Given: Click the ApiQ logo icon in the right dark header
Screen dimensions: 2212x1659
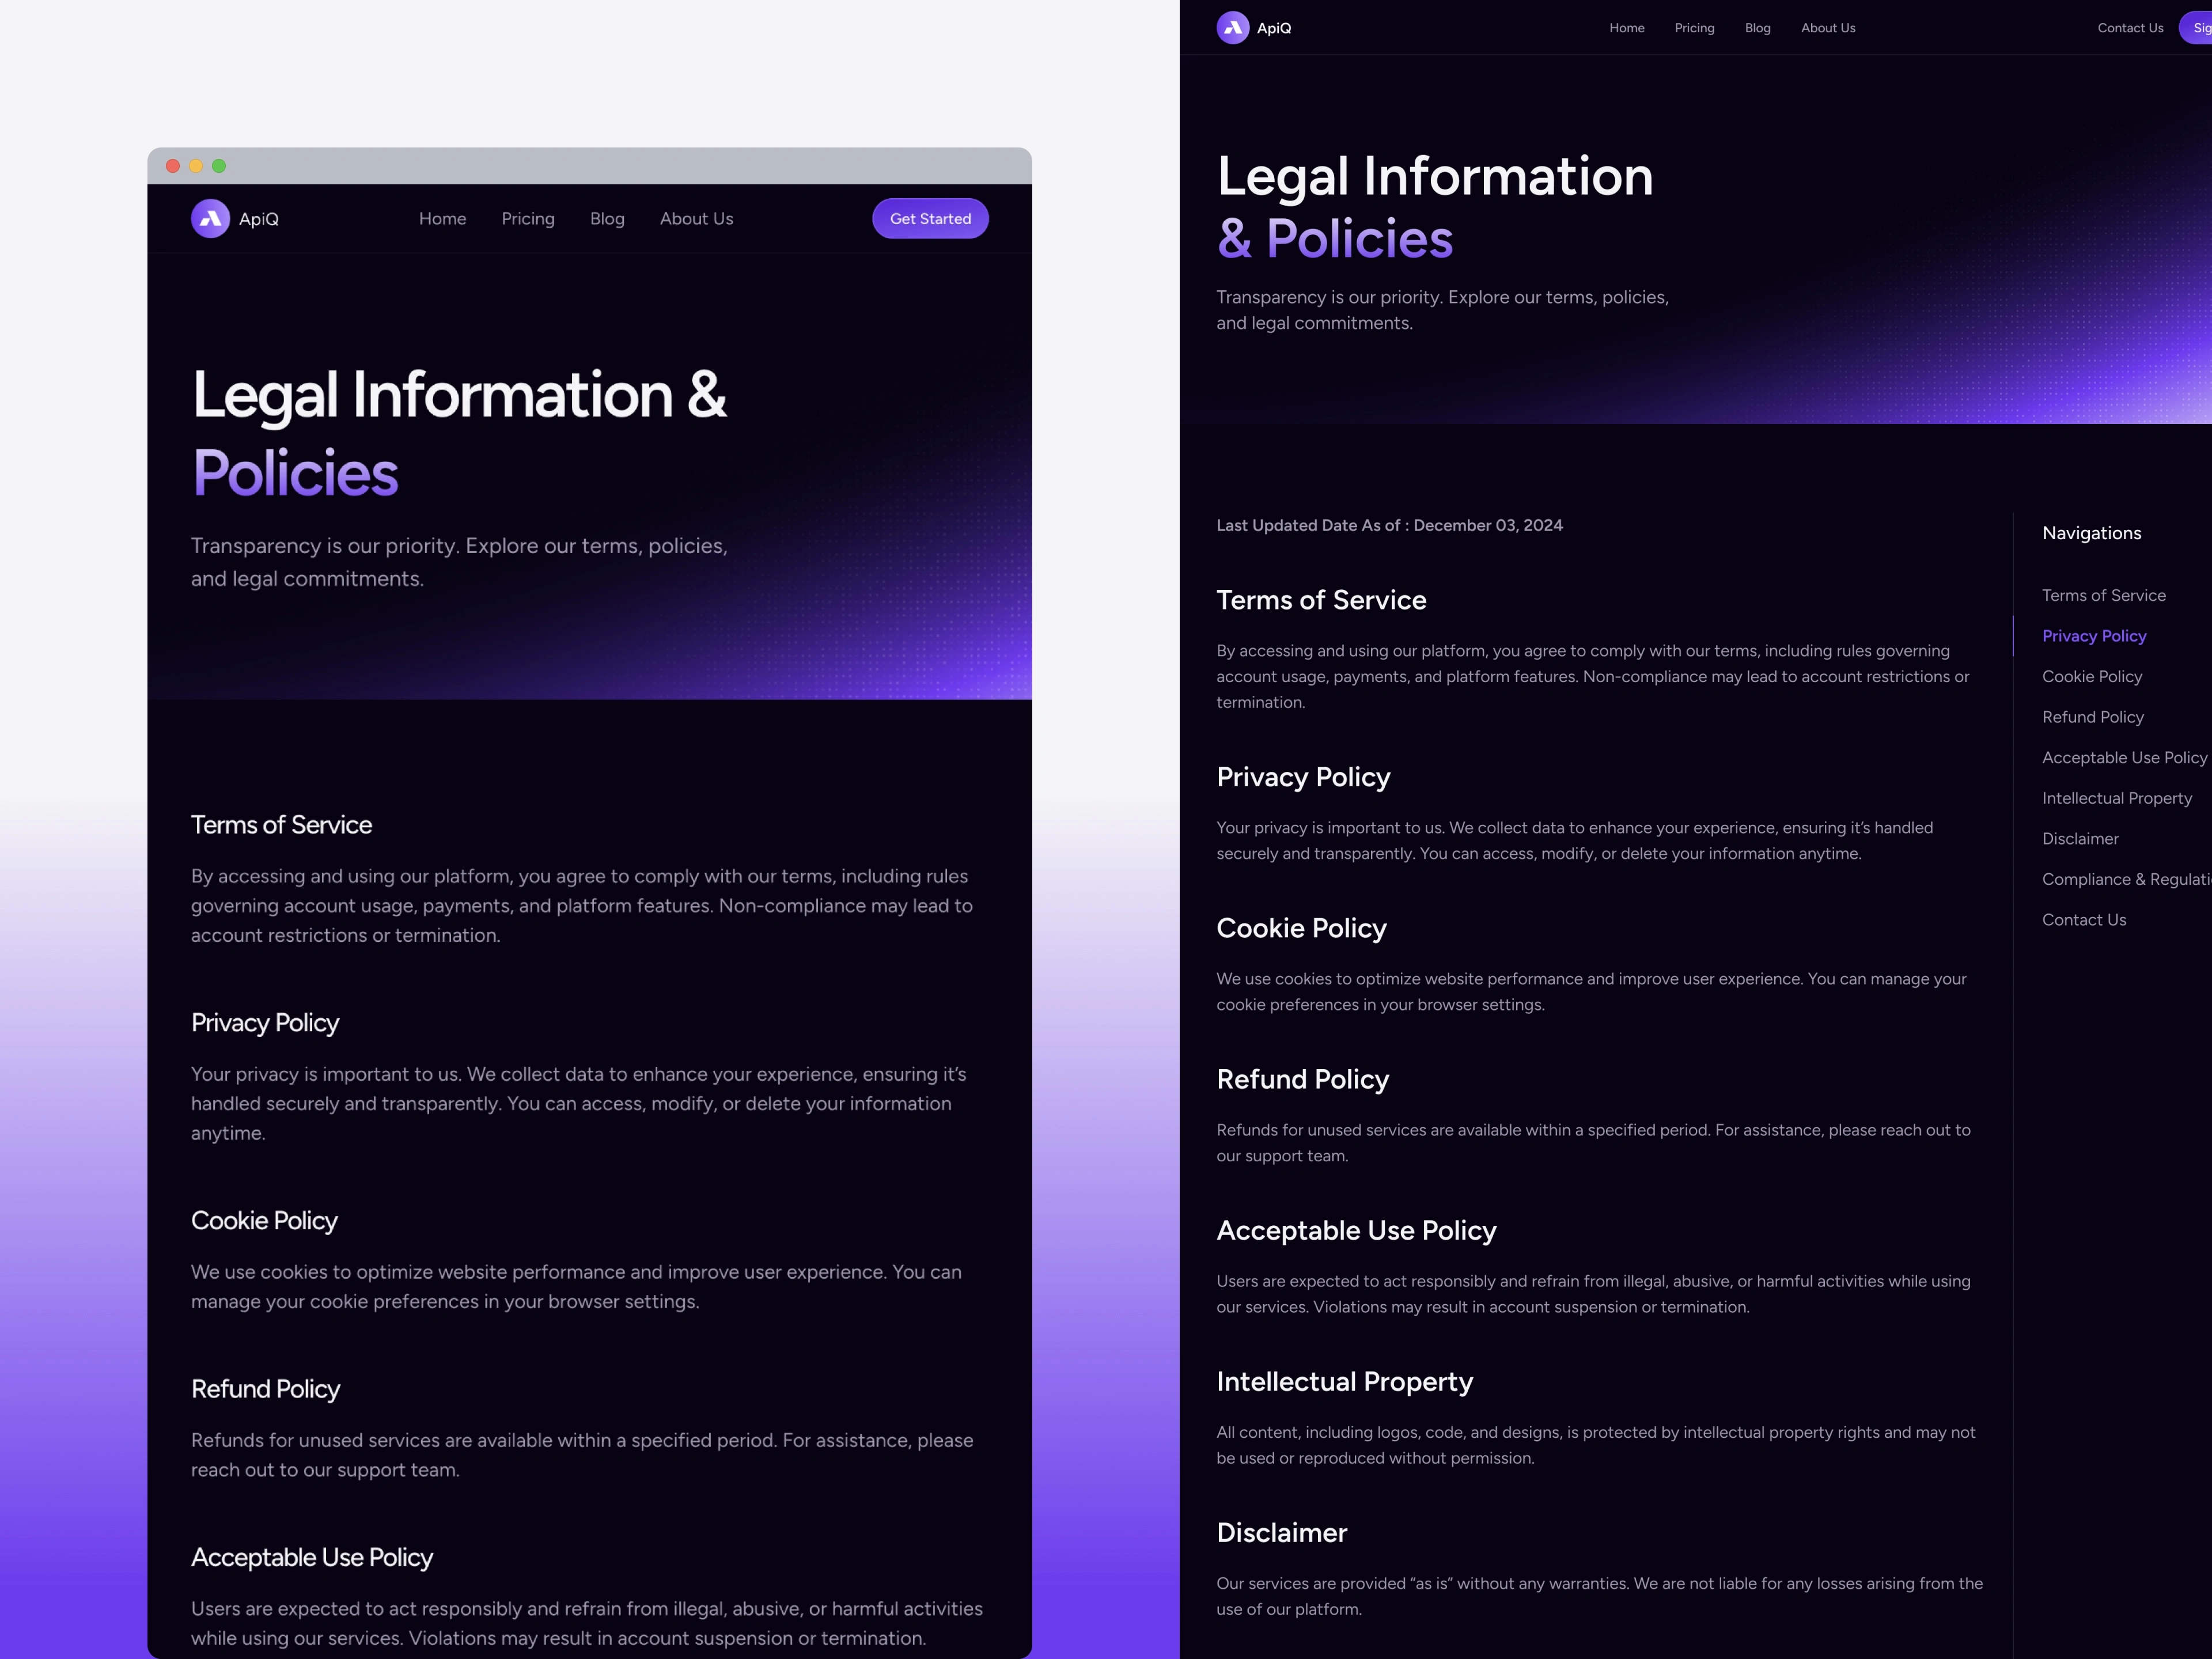Looking at the screenshot, I should (x=1232, y=28).
